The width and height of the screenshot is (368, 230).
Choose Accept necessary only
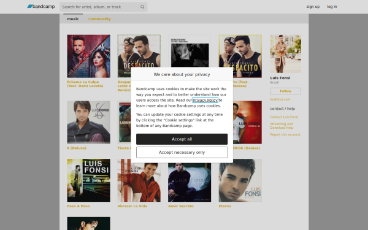tap(182, 152)
